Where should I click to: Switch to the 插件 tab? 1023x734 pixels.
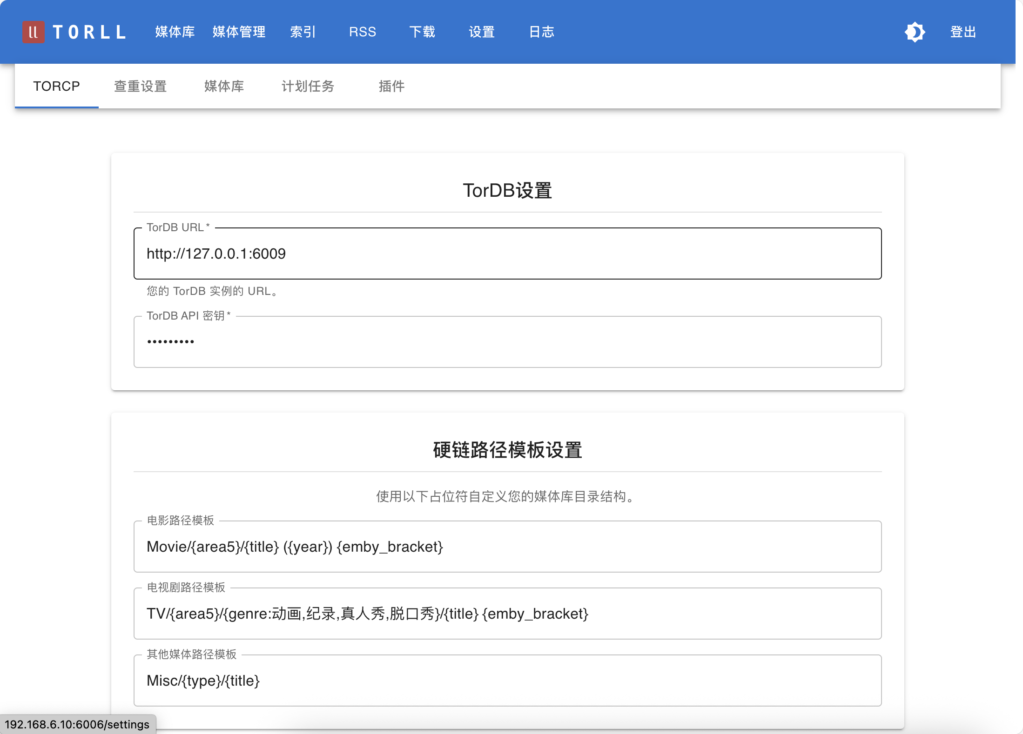click(391, 86)
